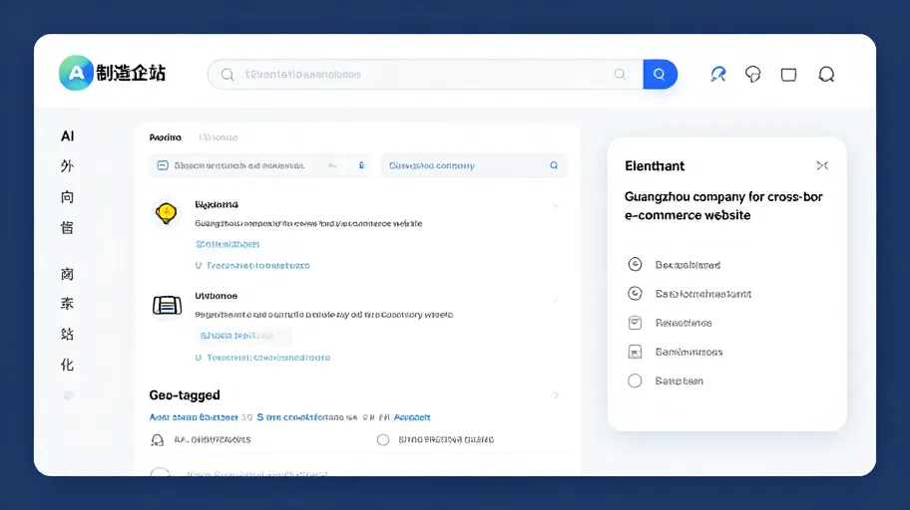Expand the Geo-tagged section chevron

tap(556, 395)
